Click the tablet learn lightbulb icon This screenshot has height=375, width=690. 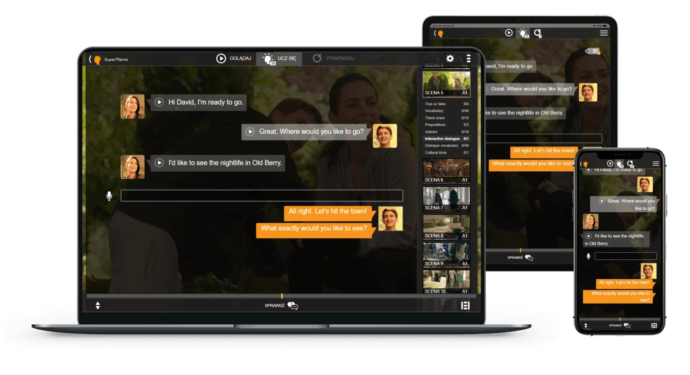pos(523,33)
